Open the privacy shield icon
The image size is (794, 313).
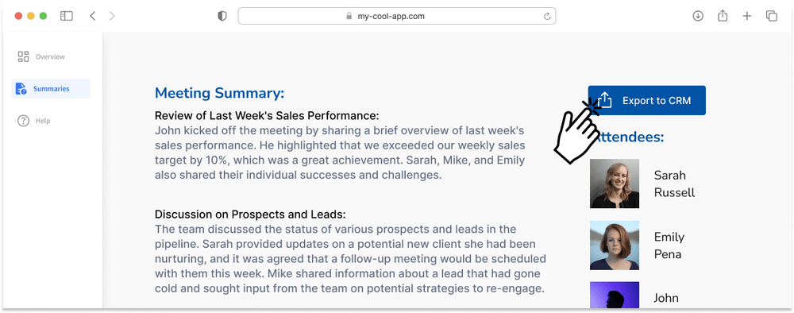point(222,16)
